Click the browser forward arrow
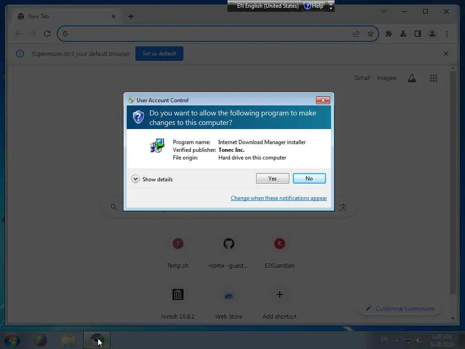 coord(32,34)
